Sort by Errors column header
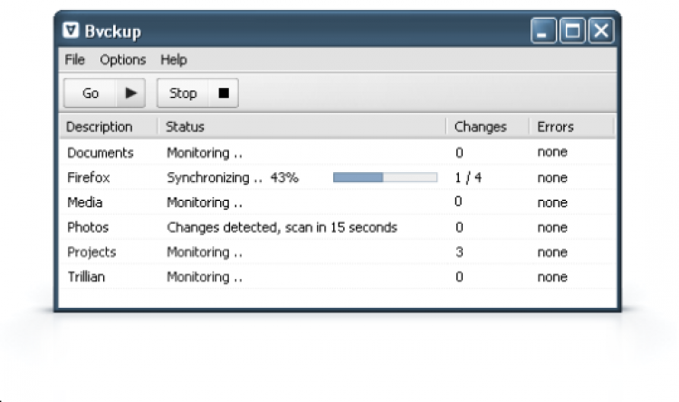 (x=555, y=127)
